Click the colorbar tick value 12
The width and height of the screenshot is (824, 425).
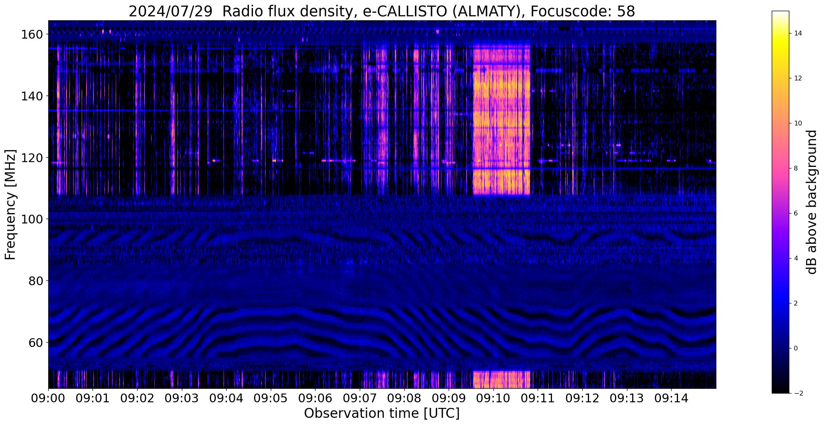coord(798,78)
